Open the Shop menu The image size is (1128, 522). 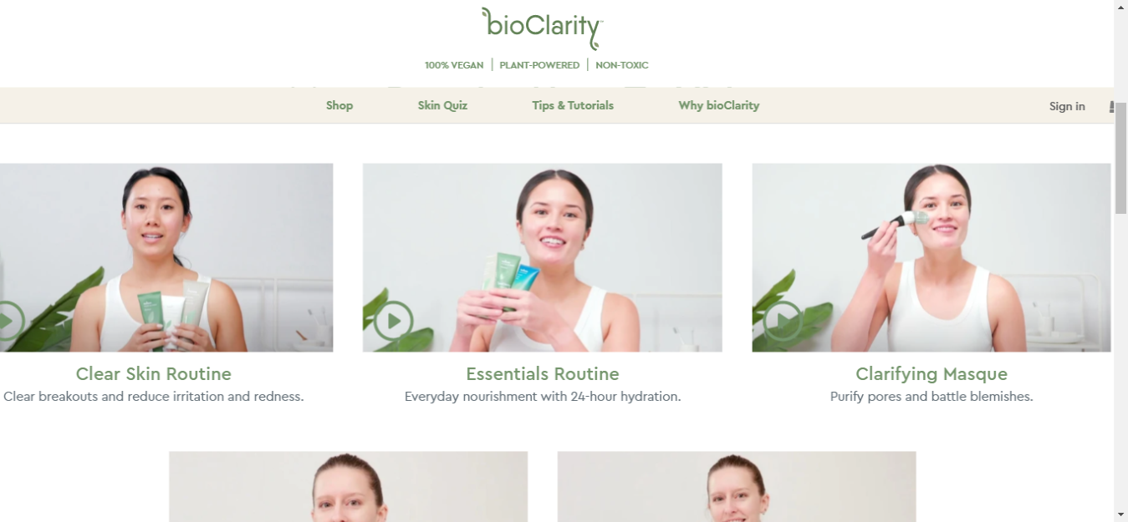coord(339,105)
